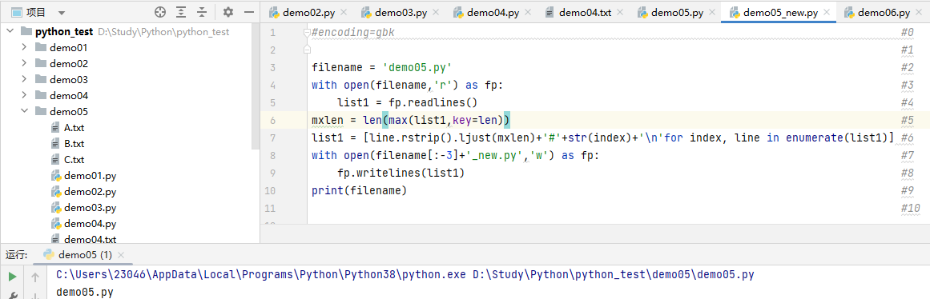The width and height of the screenshot is (930, 299).
Task: Click the Expand All icon in project toolbar
Action: click(182, 12)
